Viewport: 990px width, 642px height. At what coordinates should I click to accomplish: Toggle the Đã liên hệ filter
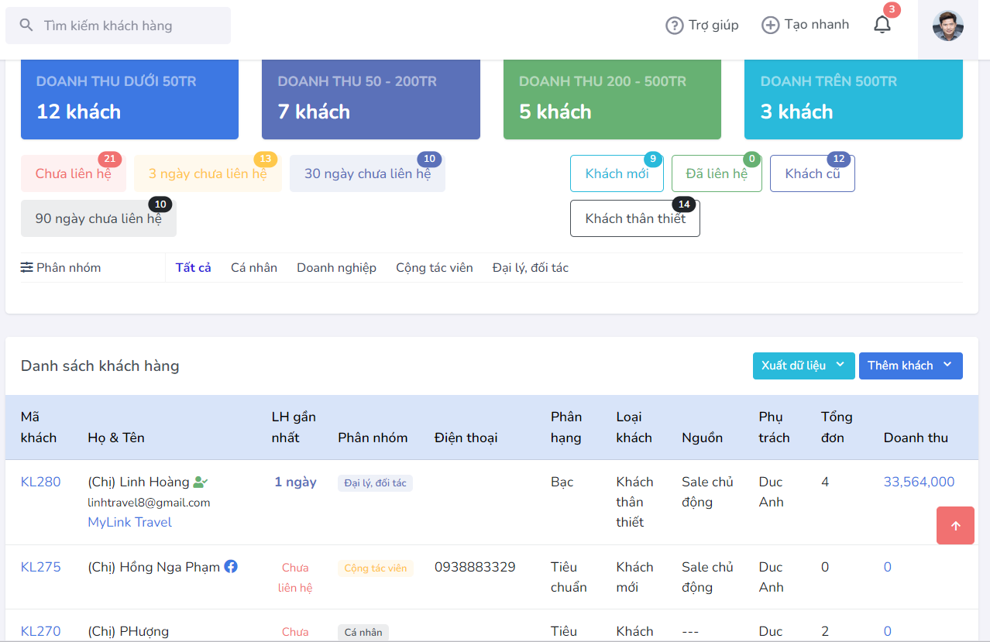pyautogui.click(x=717, y=173)
